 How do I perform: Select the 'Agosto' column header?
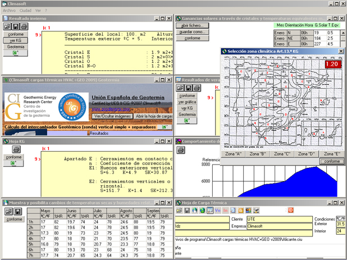(x=126, y=211)
